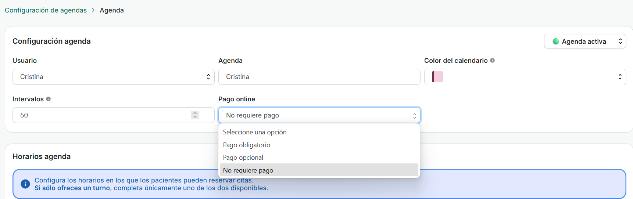633x199 pixels.
Task: Select the Pago obligatorio option
Action: click(247, 145)
